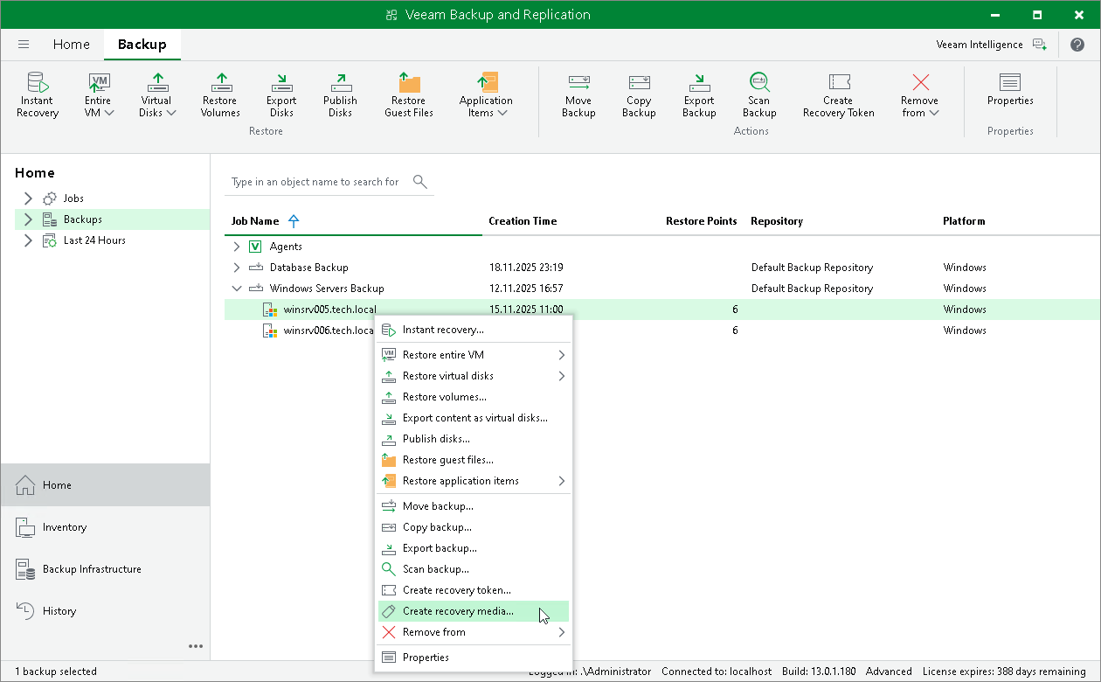Sort by Repository column header
Screen dimensions: 1101x682
777,221
